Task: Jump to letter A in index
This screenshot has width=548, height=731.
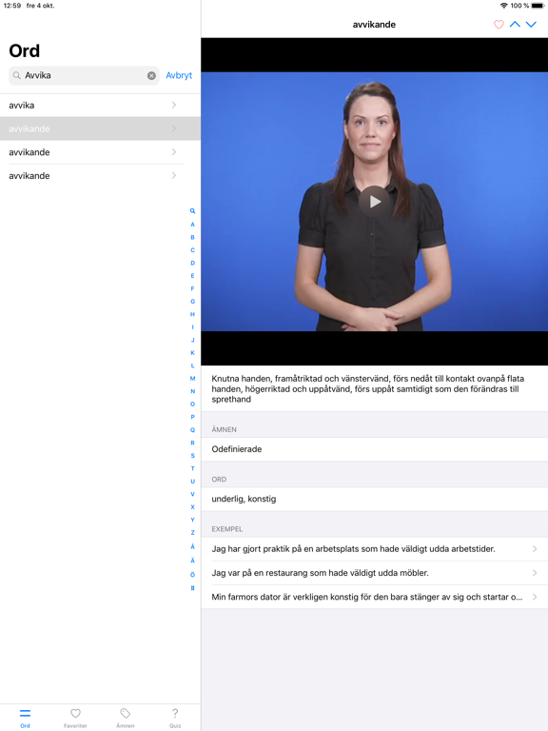Action: click(192, 225)
